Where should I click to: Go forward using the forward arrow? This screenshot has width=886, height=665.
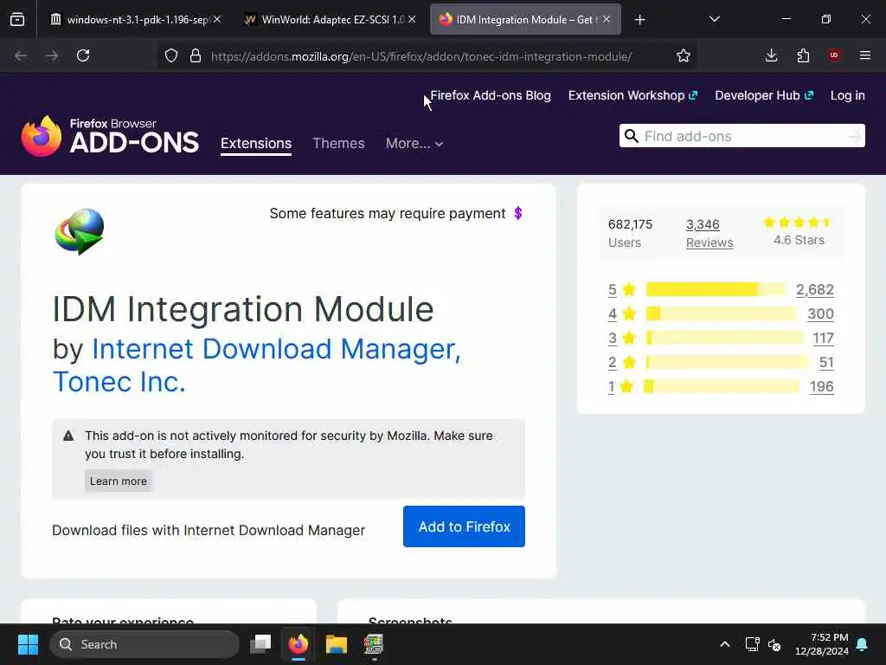point(52,55)
